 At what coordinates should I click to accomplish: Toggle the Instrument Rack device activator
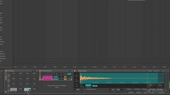(40, 71)
